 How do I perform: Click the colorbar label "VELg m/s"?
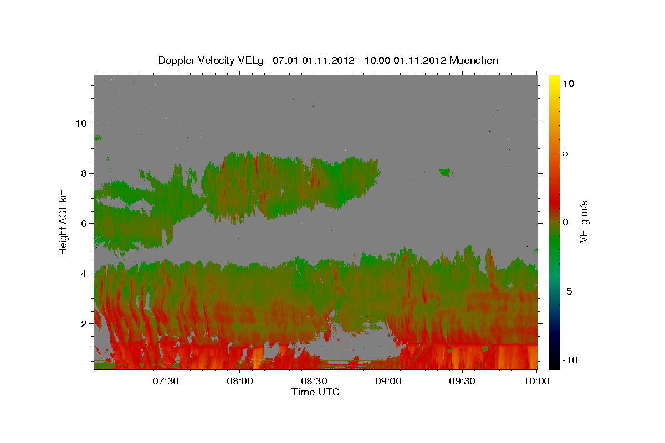(584, 221)
